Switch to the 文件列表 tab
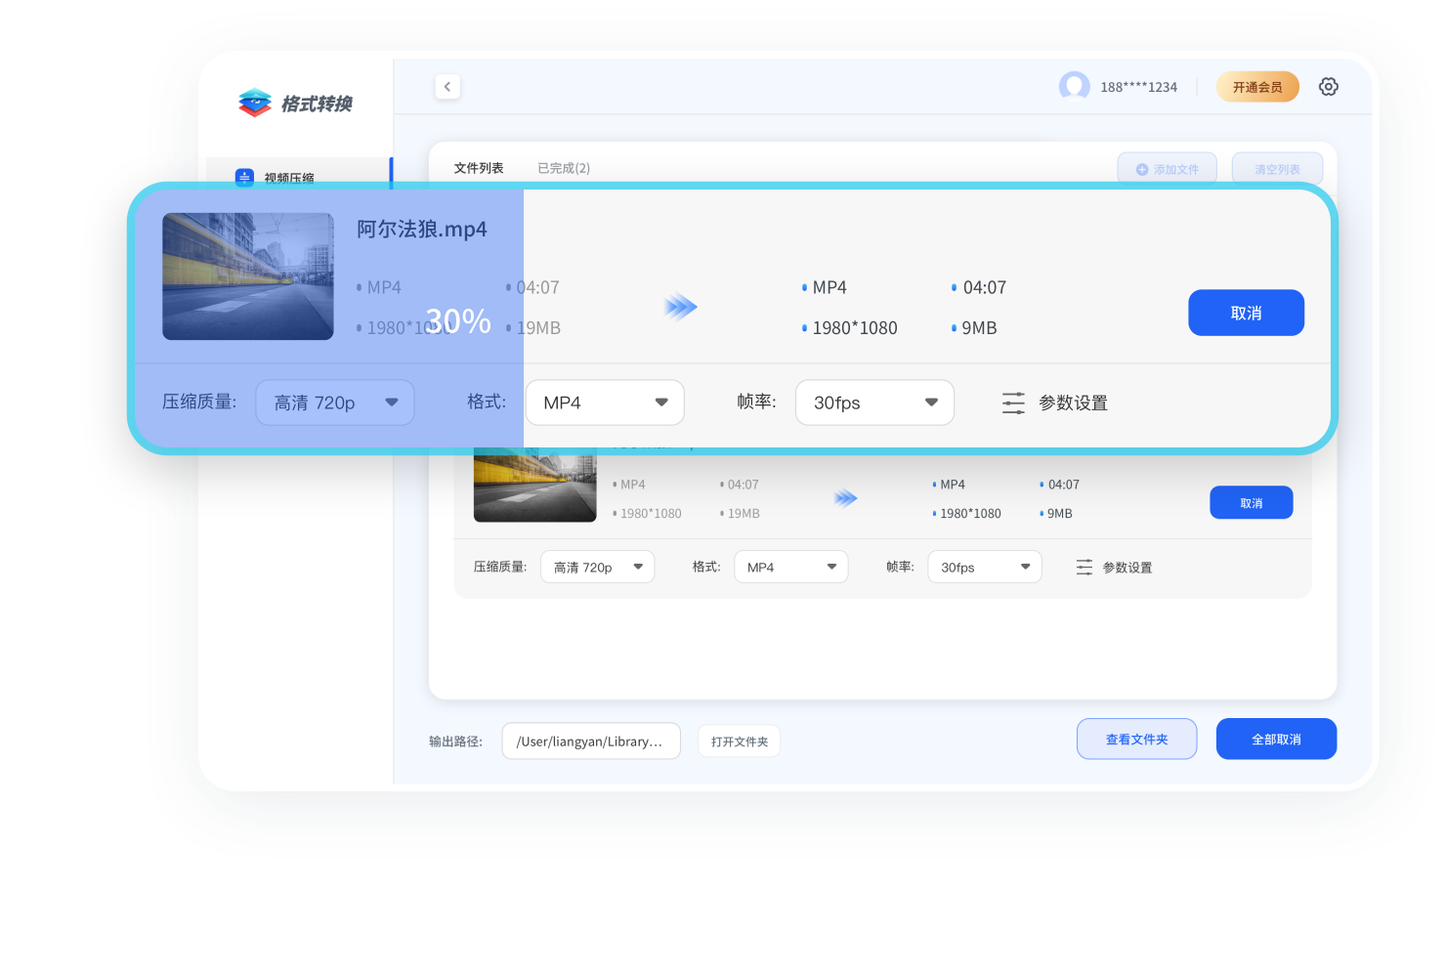Viewport: 1446px width, 975px height. pos(479,168)
